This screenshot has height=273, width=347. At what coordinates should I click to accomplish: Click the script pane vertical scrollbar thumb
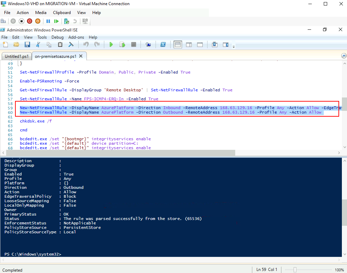click(344, 104)
